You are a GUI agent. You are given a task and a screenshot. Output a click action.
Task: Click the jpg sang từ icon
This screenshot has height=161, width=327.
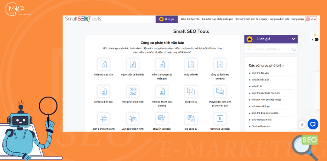point(191,119)
